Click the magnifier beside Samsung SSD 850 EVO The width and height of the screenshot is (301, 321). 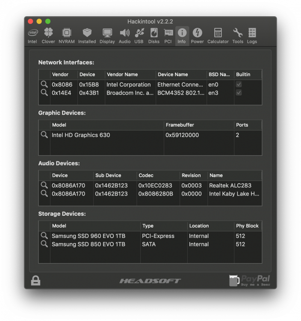[x=44, y=244]
